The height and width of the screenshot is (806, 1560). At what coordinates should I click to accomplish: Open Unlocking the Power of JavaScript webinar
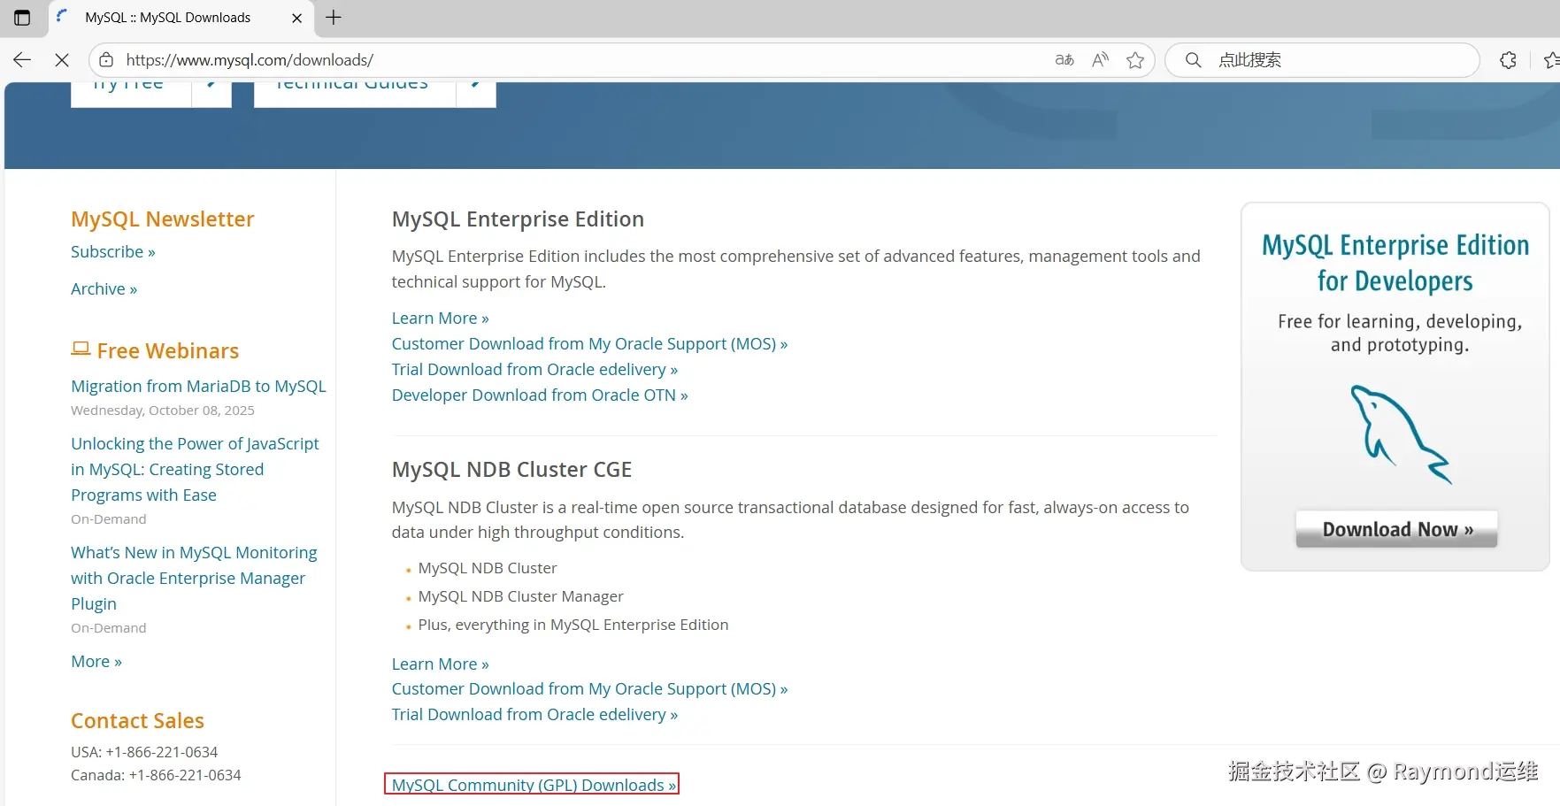[195, 470]
